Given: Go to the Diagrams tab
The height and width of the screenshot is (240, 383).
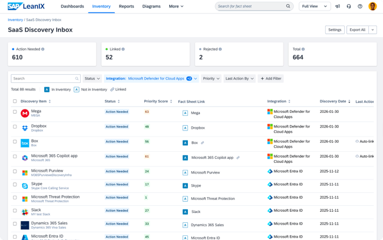Looking at the screenshot, I should point(151,6).
